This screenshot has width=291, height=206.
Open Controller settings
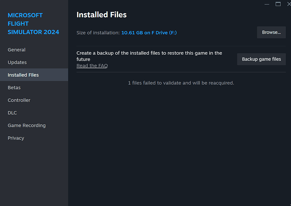(19, 100)
